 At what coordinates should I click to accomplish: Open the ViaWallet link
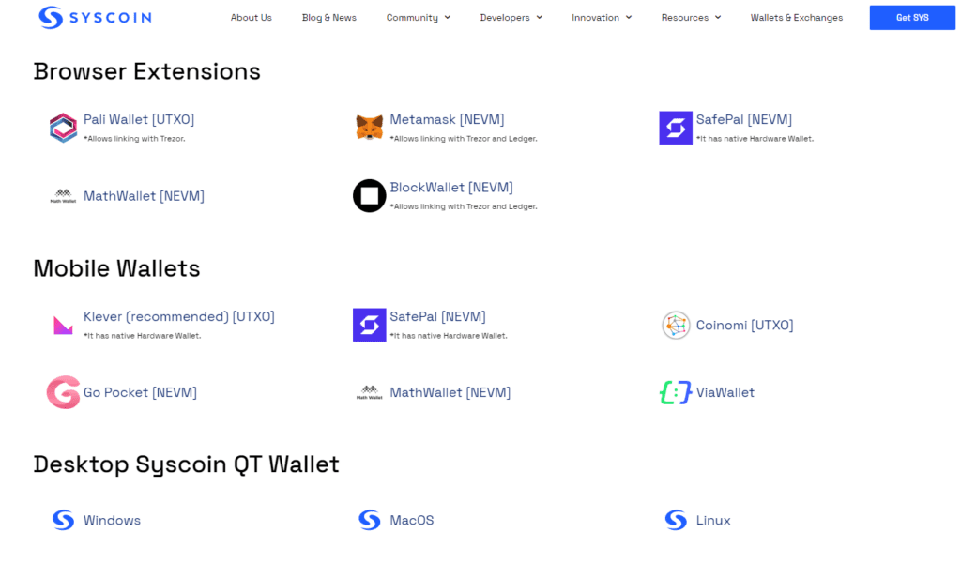click(725, 392)
